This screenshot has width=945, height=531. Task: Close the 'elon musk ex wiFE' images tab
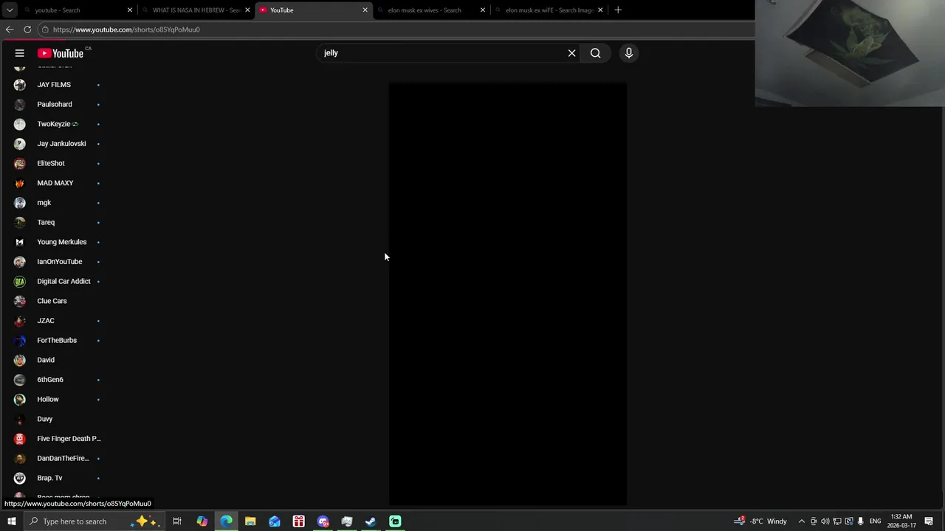point(600,10)
